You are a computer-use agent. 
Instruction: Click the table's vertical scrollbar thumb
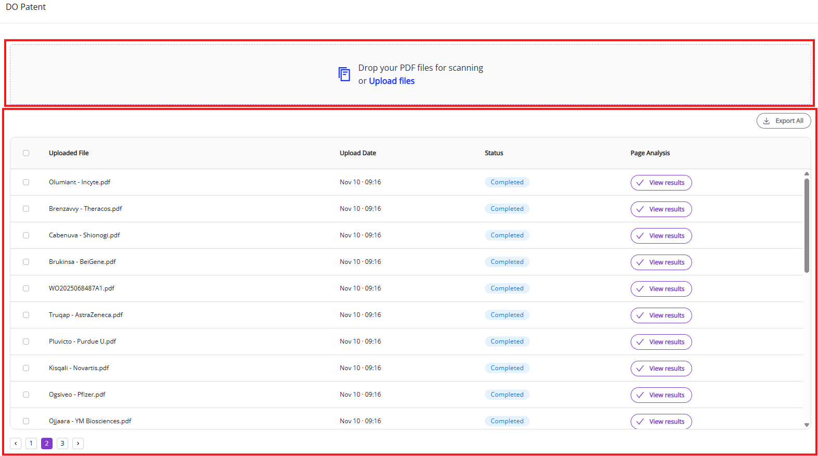(x=807, y=225)
